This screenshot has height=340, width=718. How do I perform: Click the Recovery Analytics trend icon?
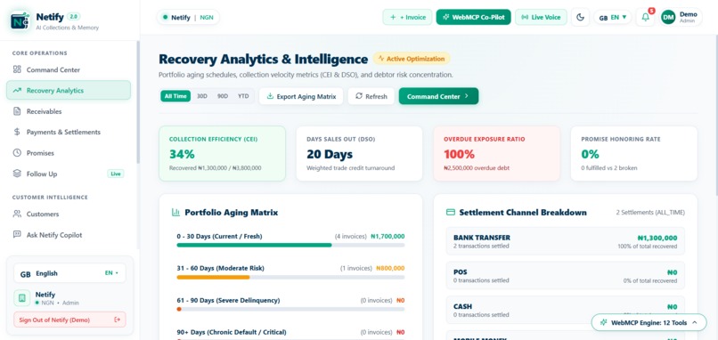[17, 90]
